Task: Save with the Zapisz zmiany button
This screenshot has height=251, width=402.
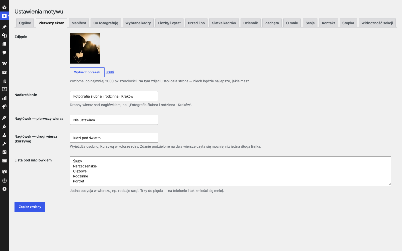Action: (x=30, y=207)
